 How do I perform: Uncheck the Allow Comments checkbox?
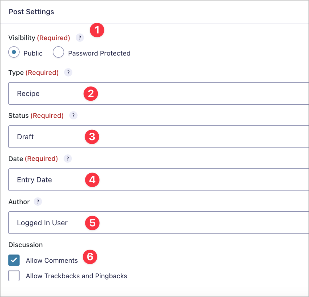point(14,260)
